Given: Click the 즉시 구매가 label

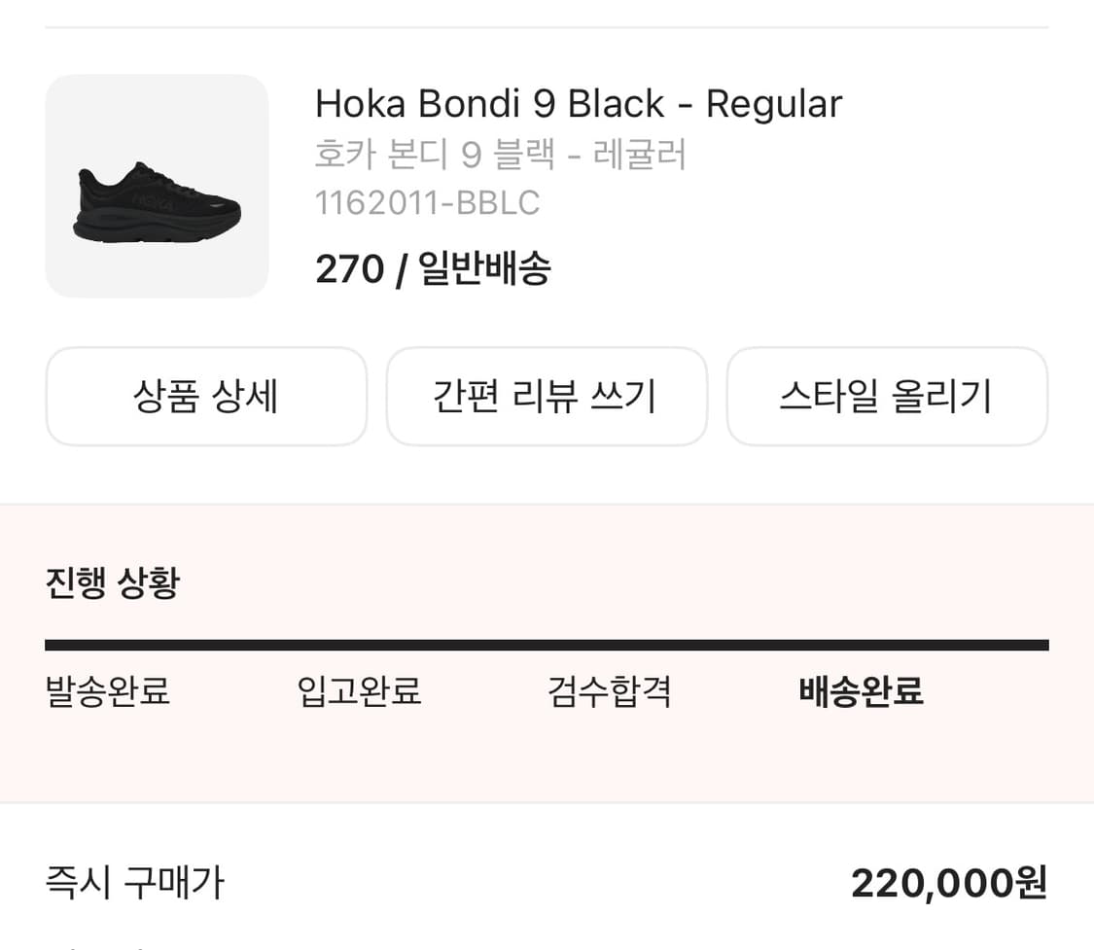Looking at the screenshot, I should click(135, 883).
